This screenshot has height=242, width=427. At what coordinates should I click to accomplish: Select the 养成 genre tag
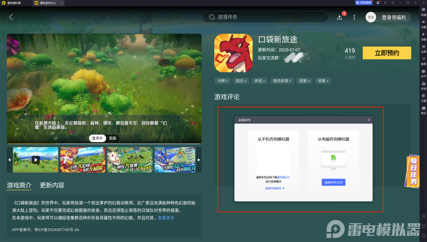point(260,81)
